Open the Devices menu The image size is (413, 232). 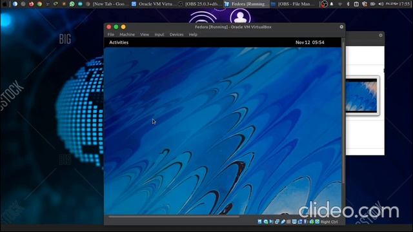click(x=176, y=34)
